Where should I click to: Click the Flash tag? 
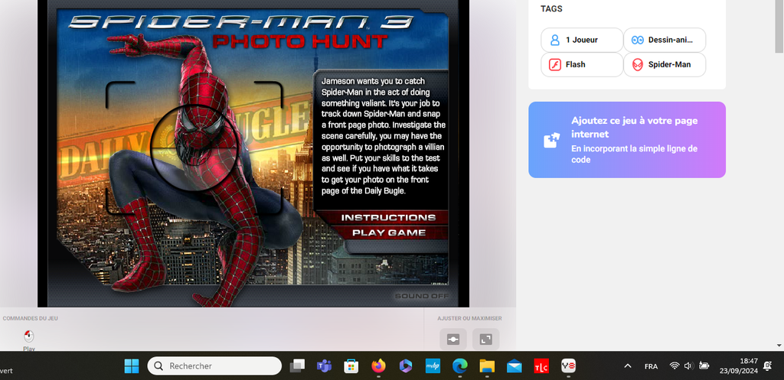point(581,64)
